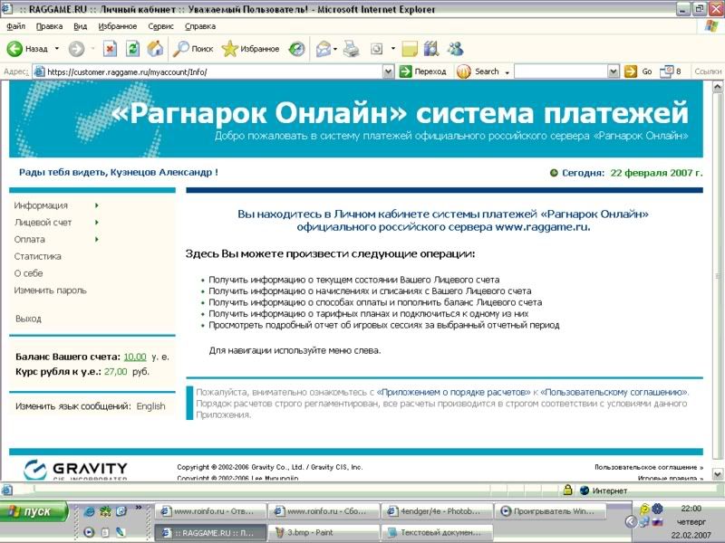The height and width of the screenshot is (543, 725).
Task: Stop page loading with the red X icon
Action: click(110, 49)
